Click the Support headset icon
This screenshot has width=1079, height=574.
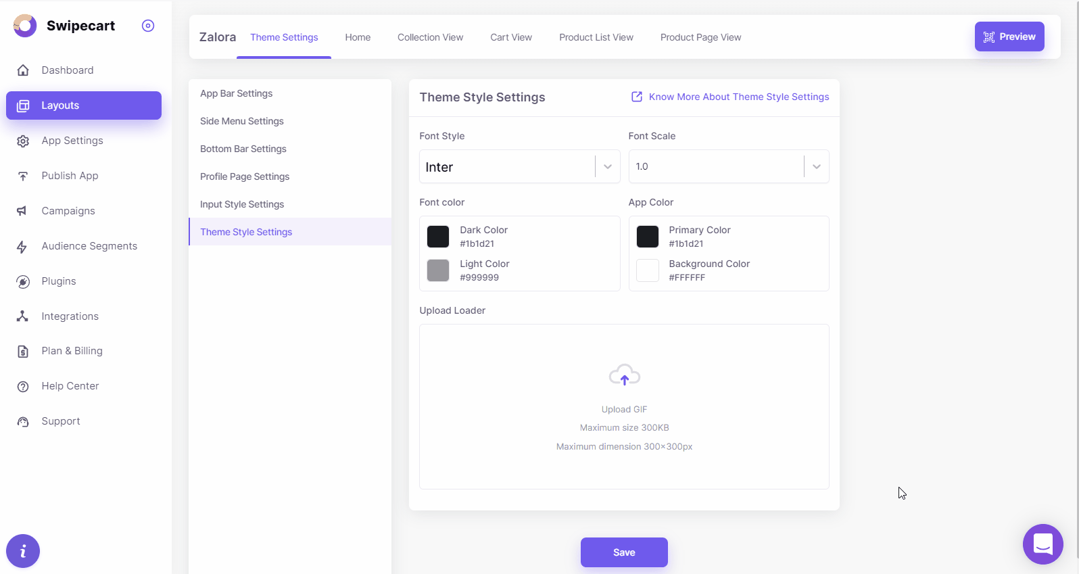[x=23, y=422]
